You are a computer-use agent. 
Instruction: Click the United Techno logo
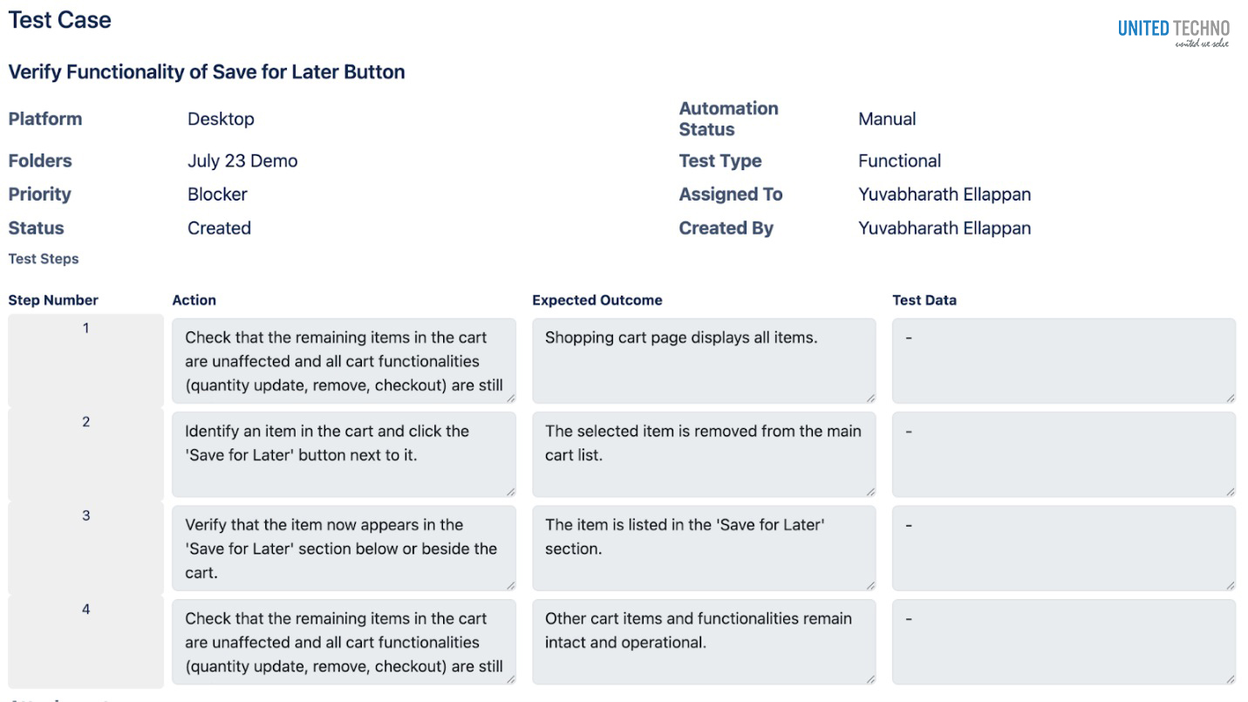coord(1173,33)
